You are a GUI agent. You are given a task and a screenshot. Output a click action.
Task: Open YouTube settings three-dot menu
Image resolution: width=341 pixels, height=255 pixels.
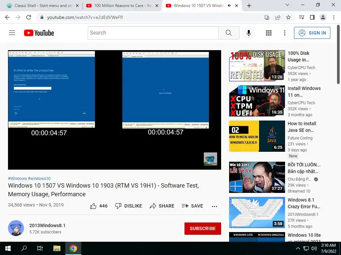click(x=284, y=33)
